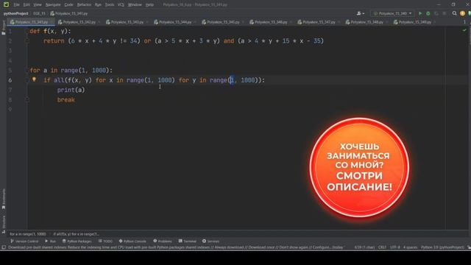The height and width of the screenshot is (265, 471).
Task: Switch to the Polyakov_15_346.py tab
Action: click(271, 22)
